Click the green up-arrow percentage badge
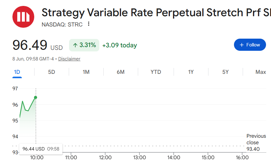The image size is (271, 167). 84,45
